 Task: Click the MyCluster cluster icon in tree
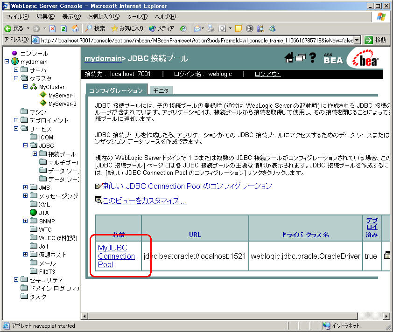coord(34,87)
